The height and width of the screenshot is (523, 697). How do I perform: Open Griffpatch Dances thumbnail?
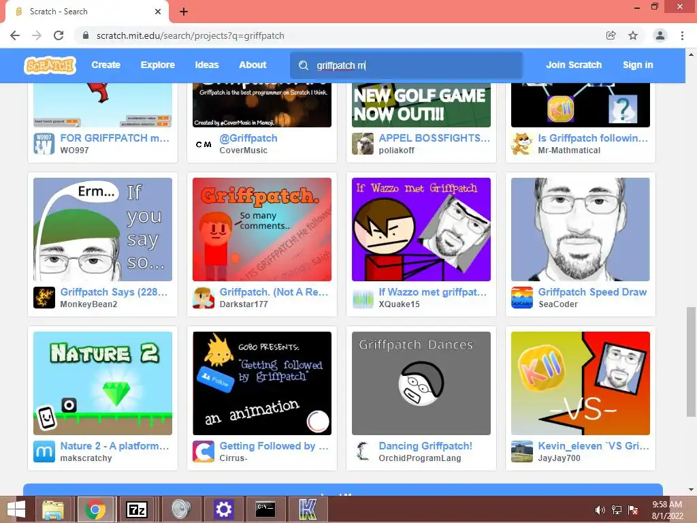(421, 383)
